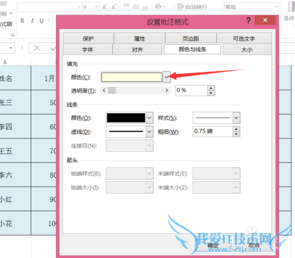Apply bottom align in the ribbon
This screenshot has width=295, height=258.
(x=145, y=8)
